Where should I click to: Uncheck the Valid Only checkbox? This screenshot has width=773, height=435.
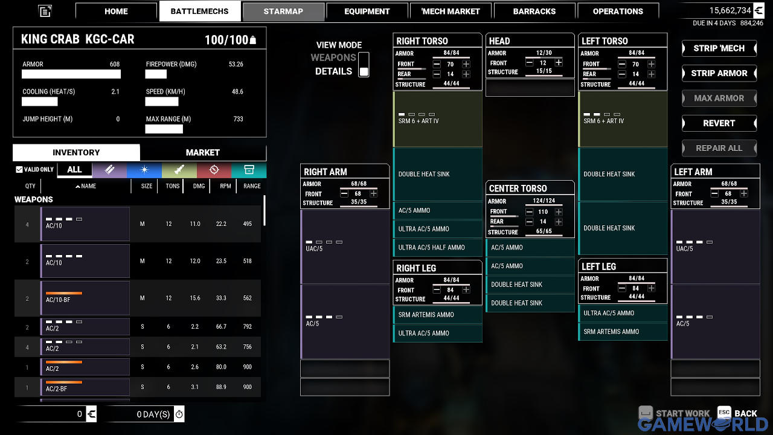[x=19, y=170]
